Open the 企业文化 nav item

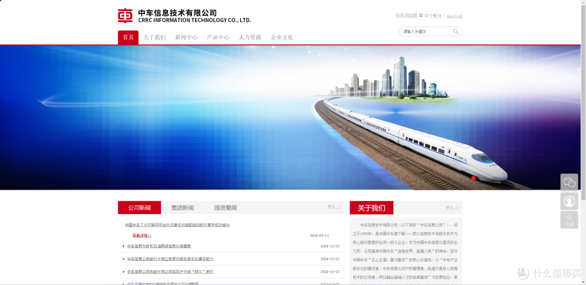282,37
